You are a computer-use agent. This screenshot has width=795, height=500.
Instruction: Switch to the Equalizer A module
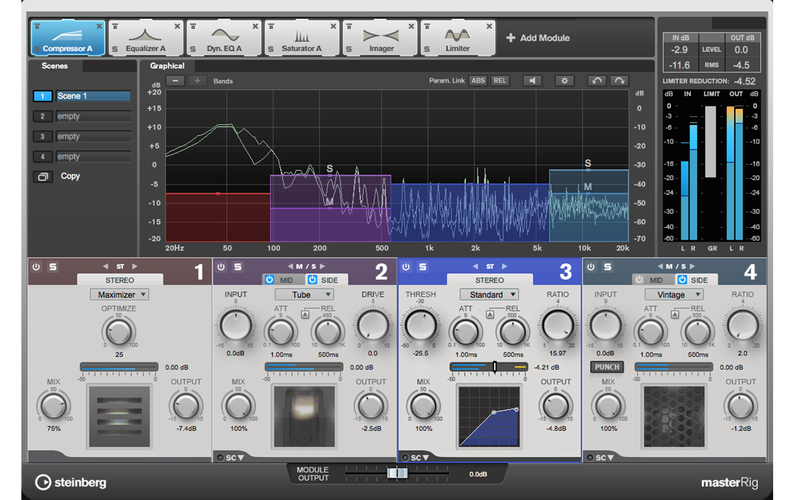pos(146,38)
